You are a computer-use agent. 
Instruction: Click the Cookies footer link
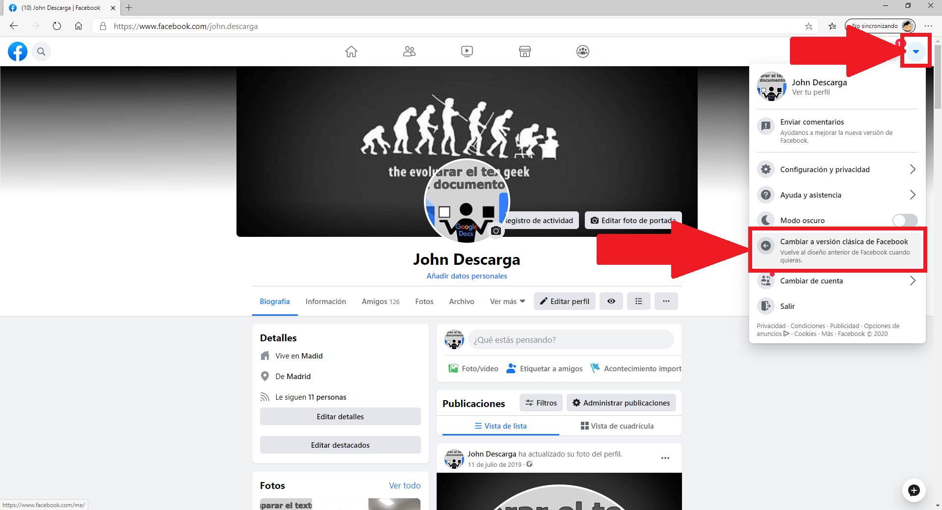pyautogui.click(x=805, y=334)
